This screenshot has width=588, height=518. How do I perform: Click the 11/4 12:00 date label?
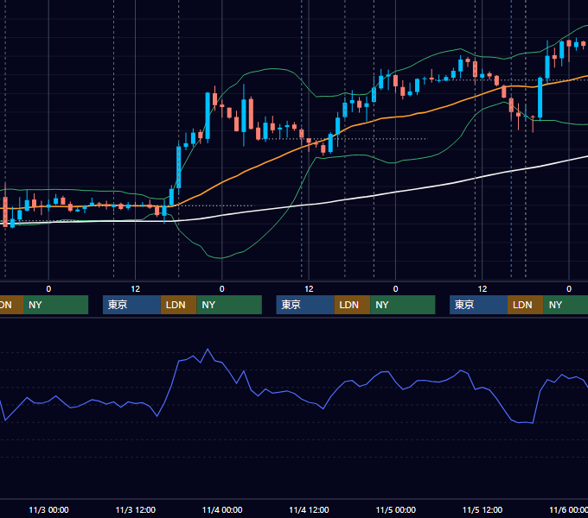click(309, 509)
